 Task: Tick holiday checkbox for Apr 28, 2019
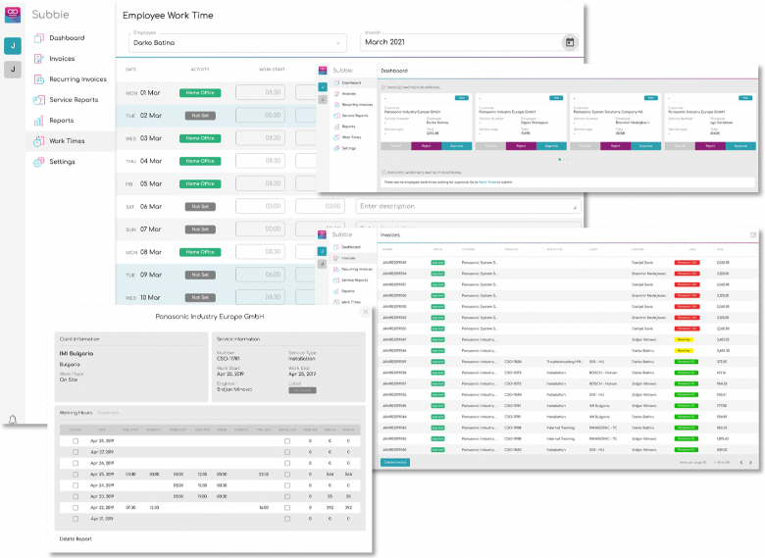click(x=76, y=441)
